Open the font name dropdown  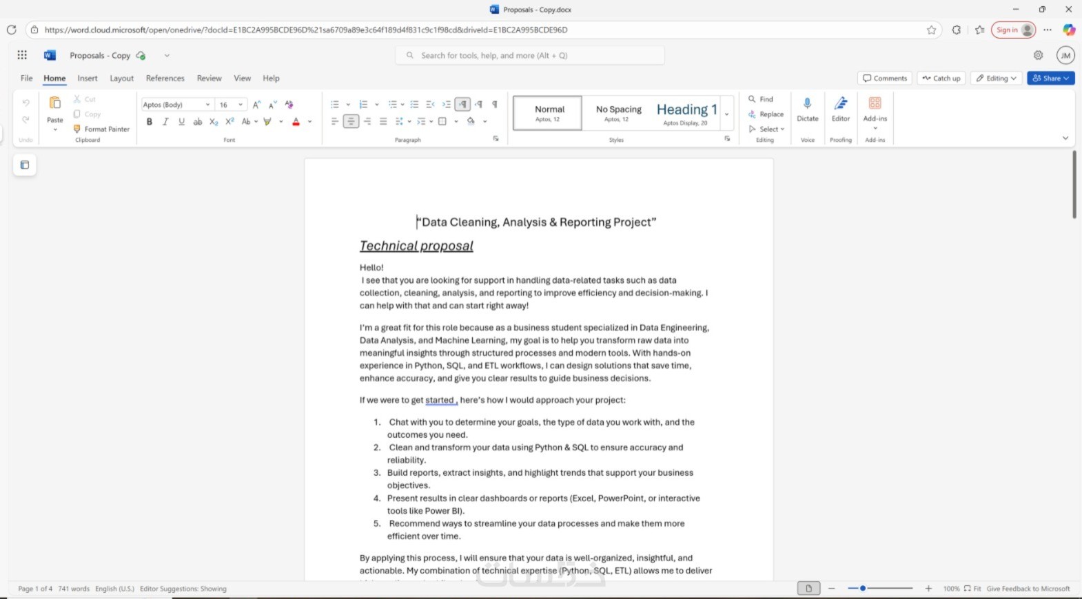coord(207,105)
